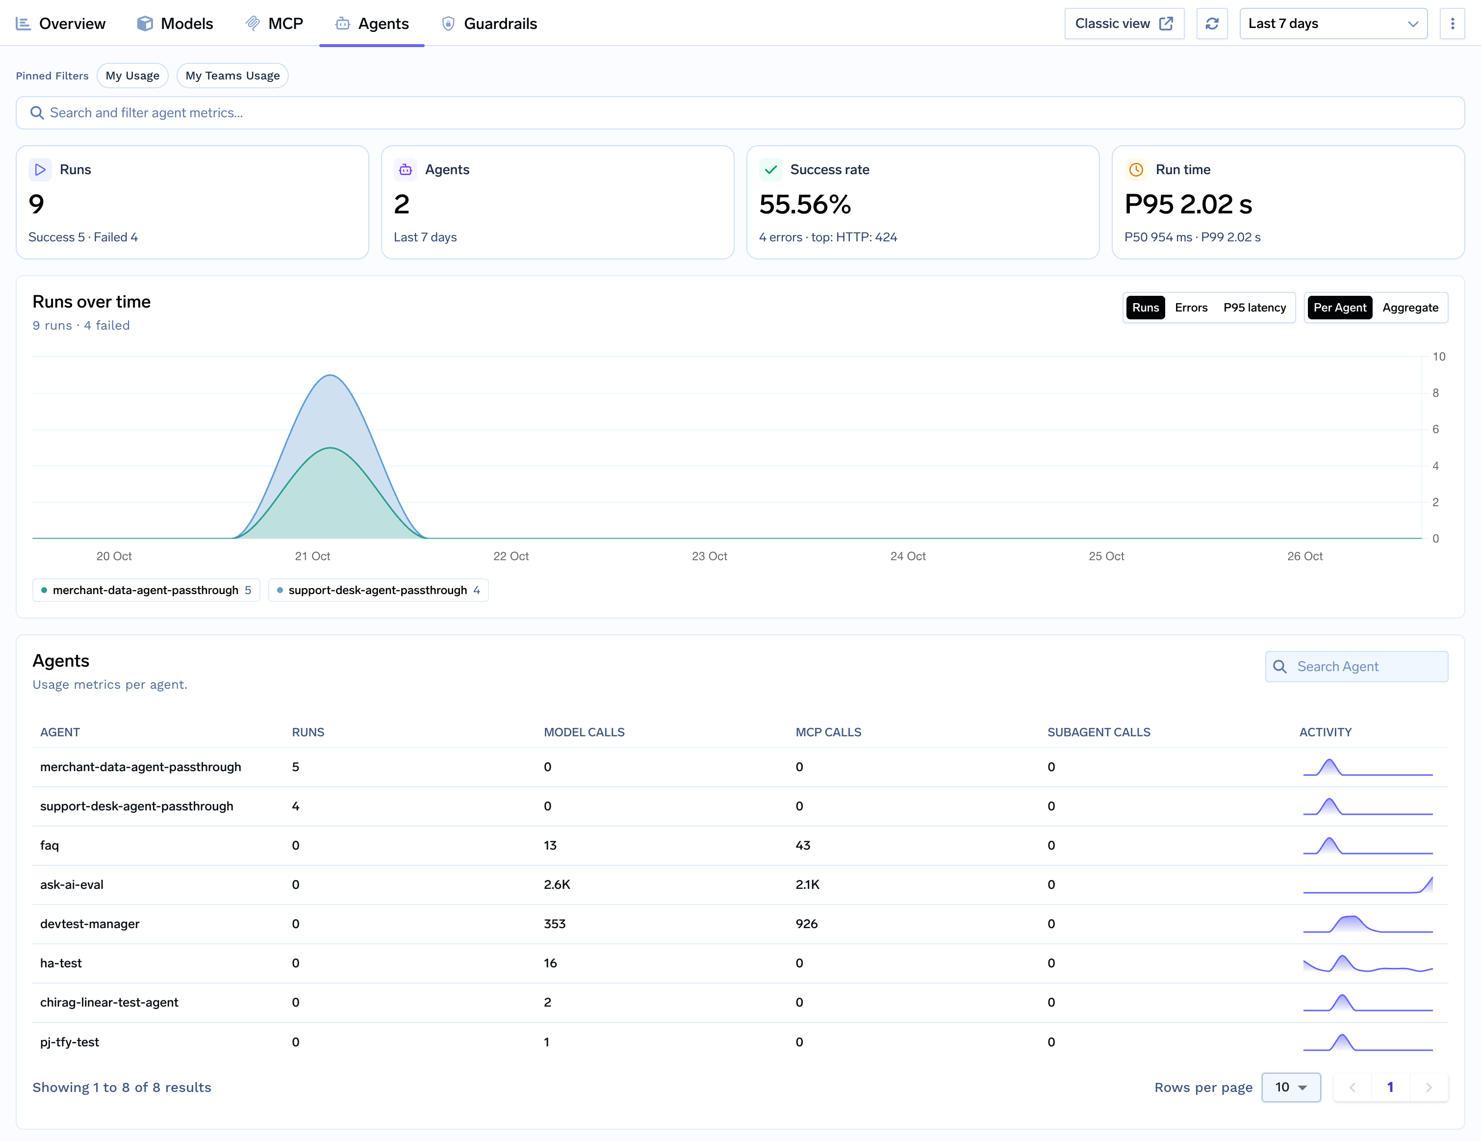
Task: Click page number 1 in pagination
Action: click(x=1390, y=1088)
